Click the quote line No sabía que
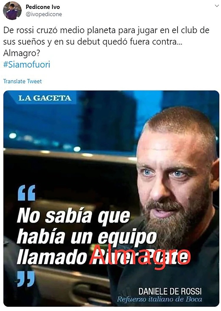The width and height of the screenshot is (221, 311). point(73,216)
